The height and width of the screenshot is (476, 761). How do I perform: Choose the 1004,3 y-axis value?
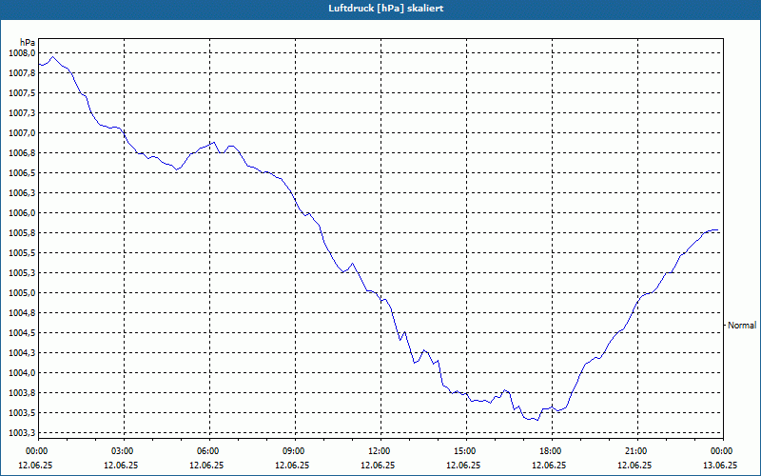coord(22,352)
